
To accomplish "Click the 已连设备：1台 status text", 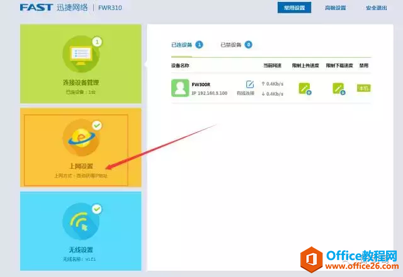I will pos(81,92).
